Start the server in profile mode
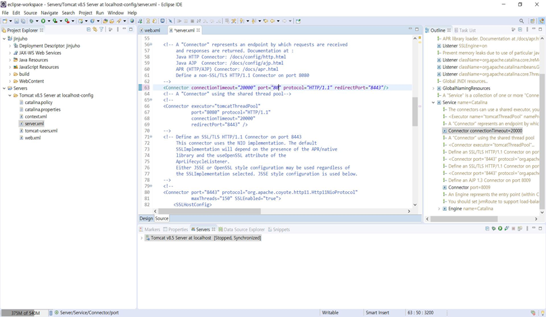 tap(507, 228)
